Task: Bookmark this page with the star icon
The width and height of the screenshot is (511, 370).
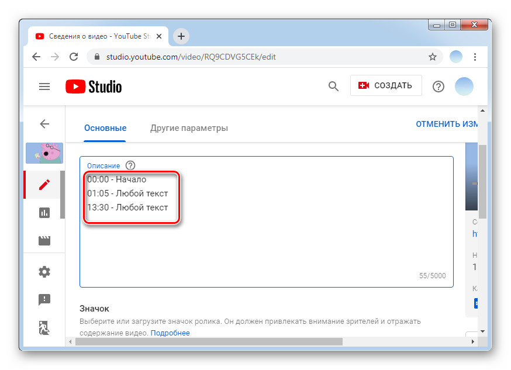Action: [x=433, y=57]
